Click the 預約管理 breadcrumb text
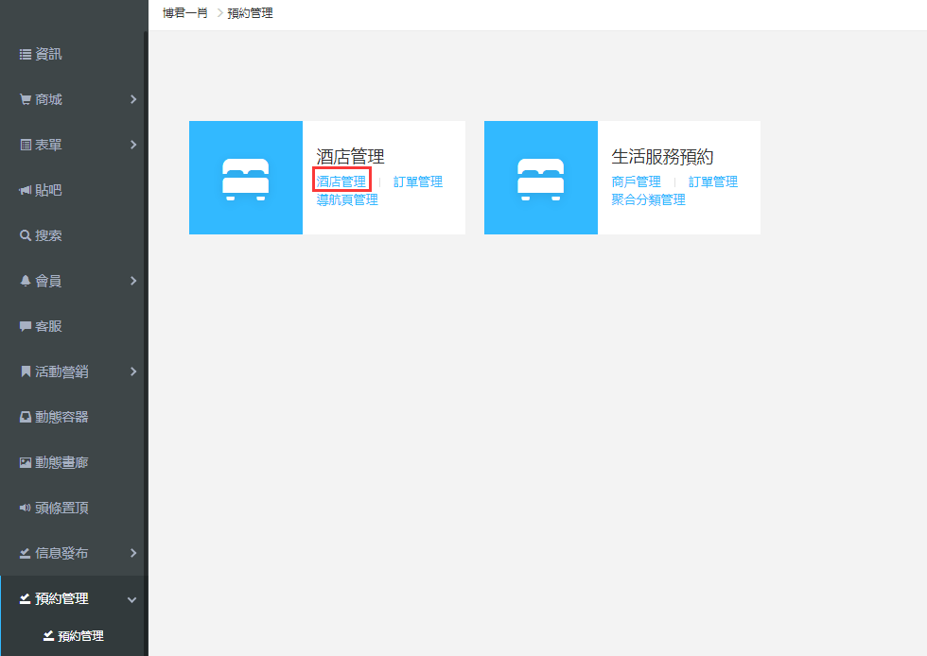Viewport: 927px width, 656px height. 250,13
